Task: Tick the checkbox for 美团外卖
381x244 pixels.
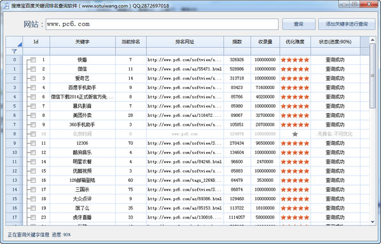Action: tap(33, 115)
